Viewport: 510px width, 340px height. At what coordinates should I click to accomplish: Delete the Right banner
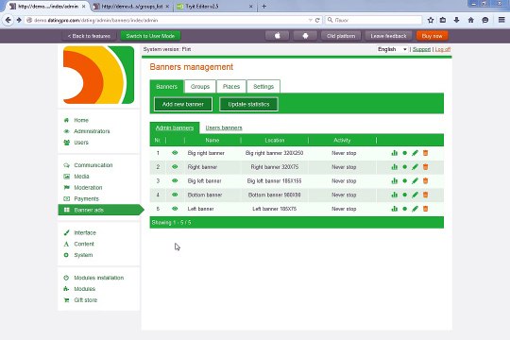click(x=425, y=167)
